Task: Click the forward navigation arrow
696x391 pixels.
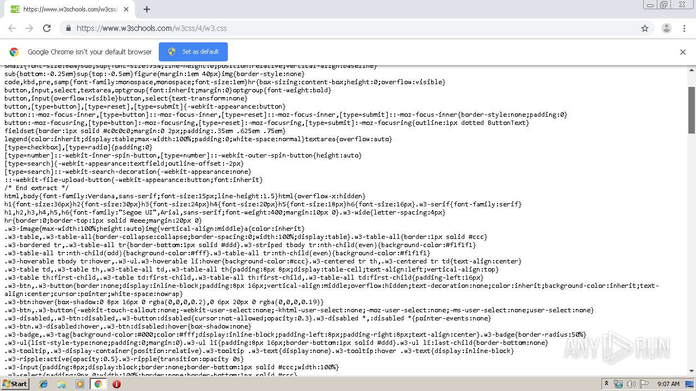Action: pos(29,28)
